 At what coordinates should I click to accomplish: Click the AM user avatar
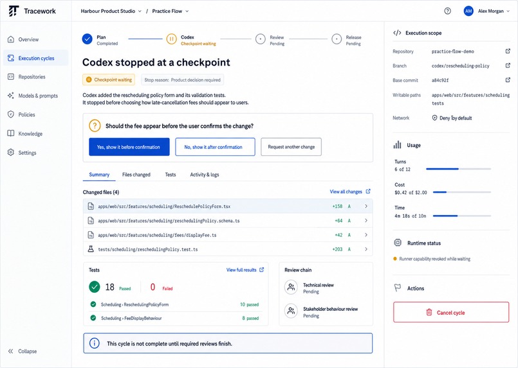[468, 11]
